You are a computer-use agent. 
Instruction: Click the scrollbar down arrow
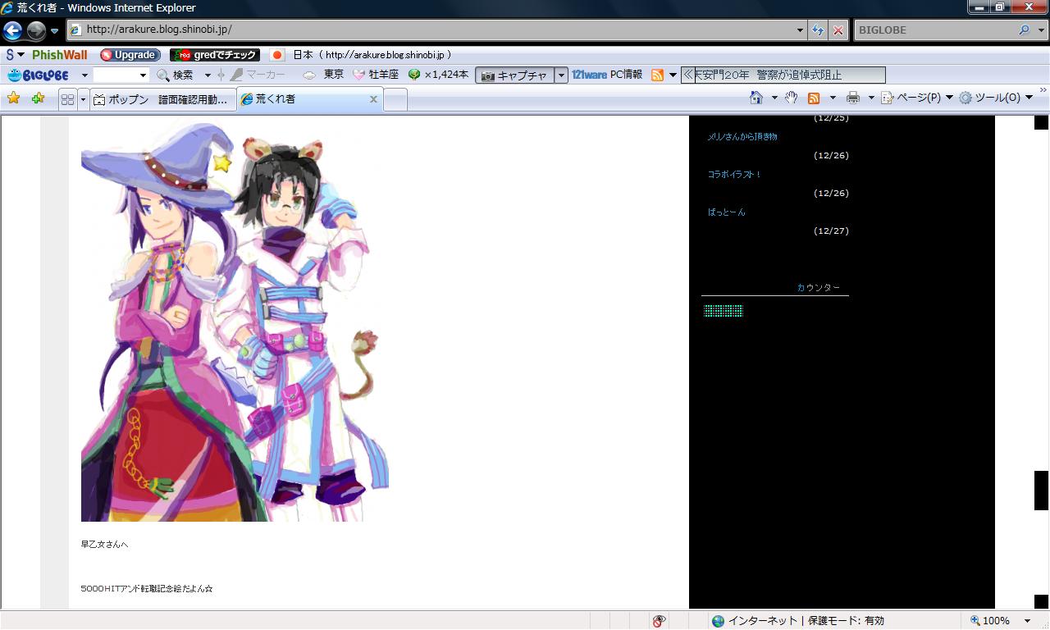[x=1041, y=601]
